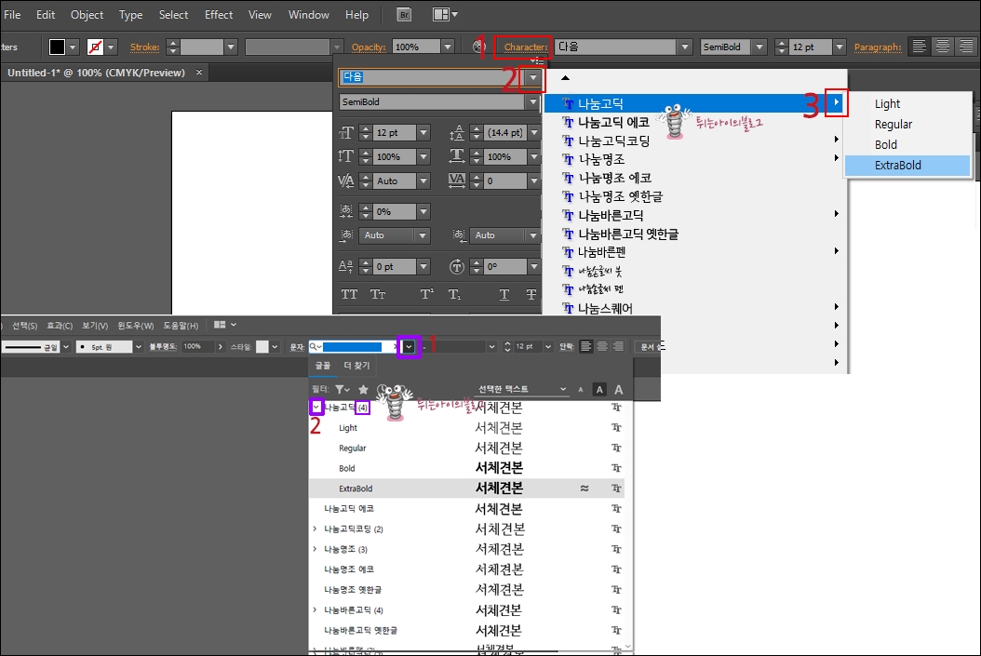Image resolution: width=981 pixels, height=656 pixels.
Task: Switch to the 더 찾기 tab
Action: pos(356,365)
